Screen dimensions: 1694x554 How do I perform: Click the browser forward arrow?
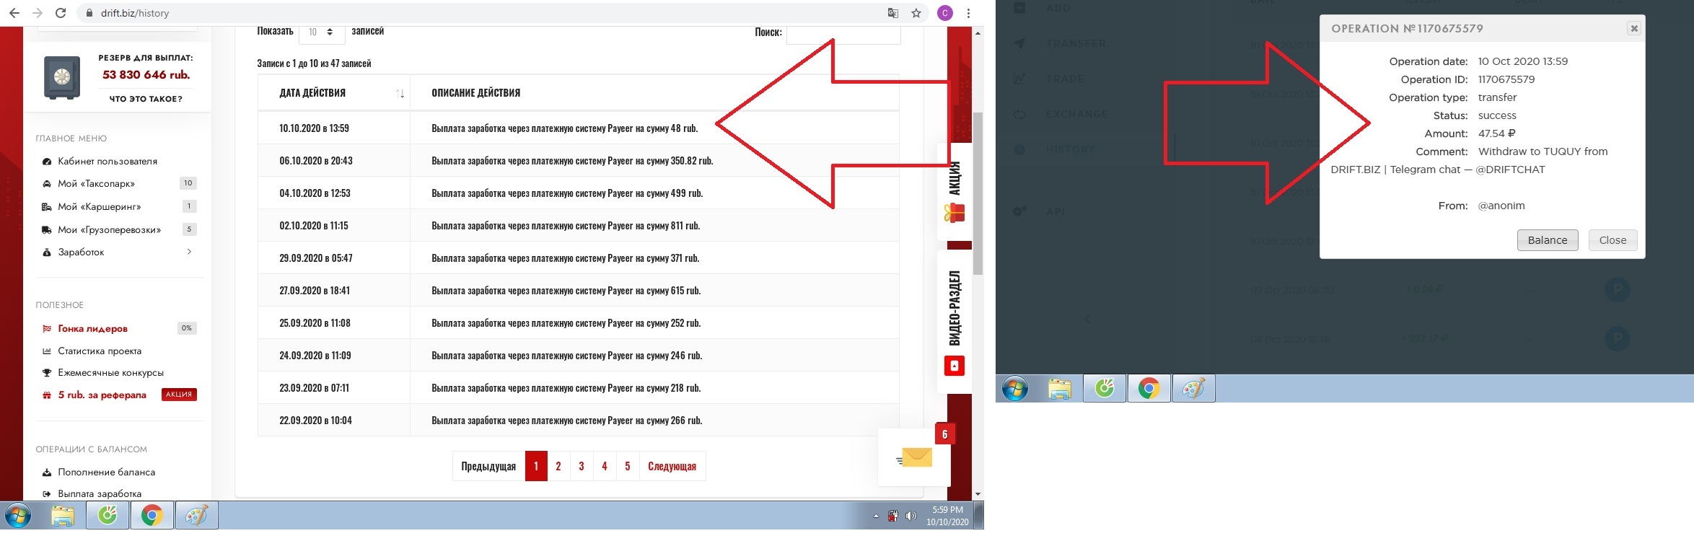(x=38, y=13)
